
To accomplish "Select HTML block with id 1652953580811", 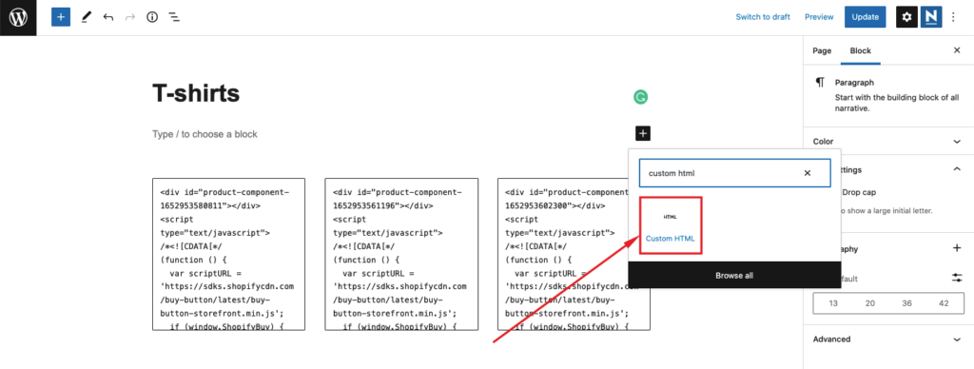I will coord(228,254).
